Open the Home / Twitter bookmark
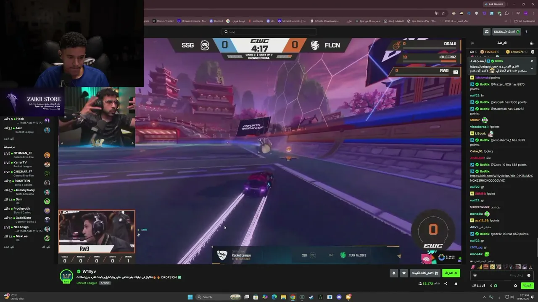Viewport: 538px width, 302px height. click(x=163, y=21)
